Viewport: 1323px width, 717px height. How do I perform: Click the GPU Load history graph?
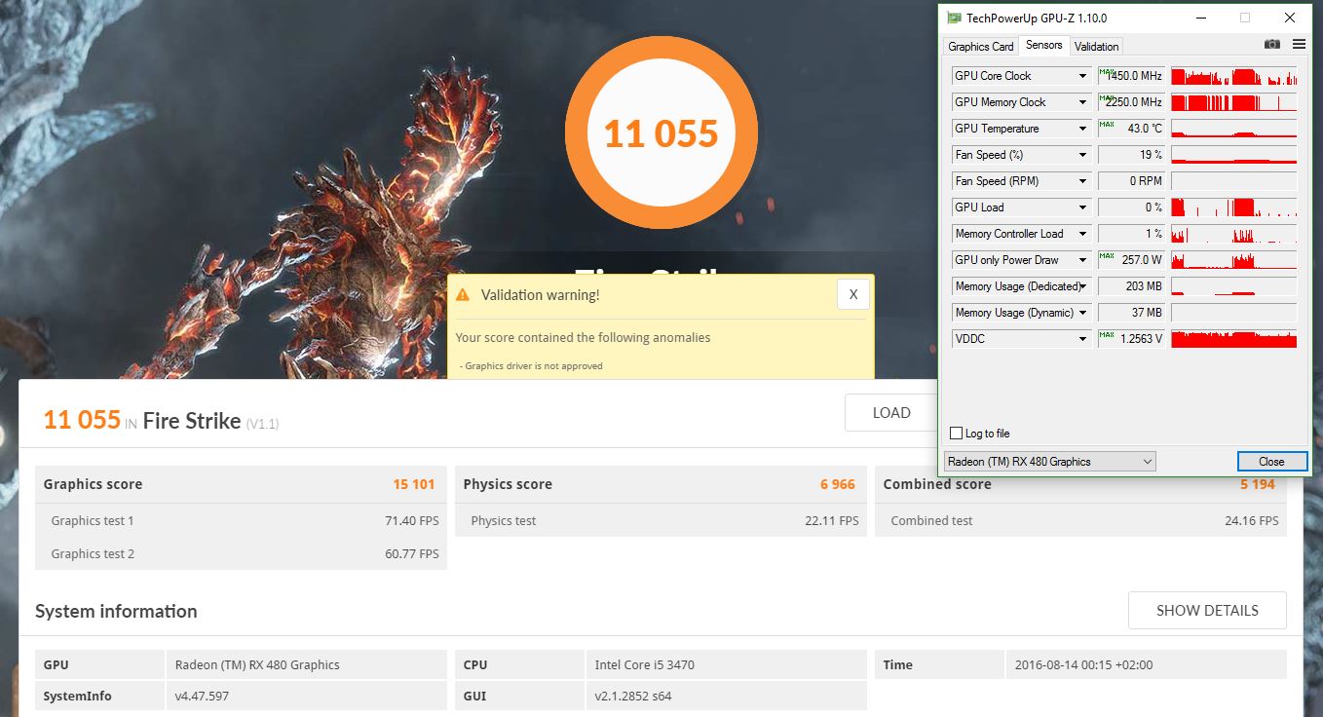[x=1233, y=208]
